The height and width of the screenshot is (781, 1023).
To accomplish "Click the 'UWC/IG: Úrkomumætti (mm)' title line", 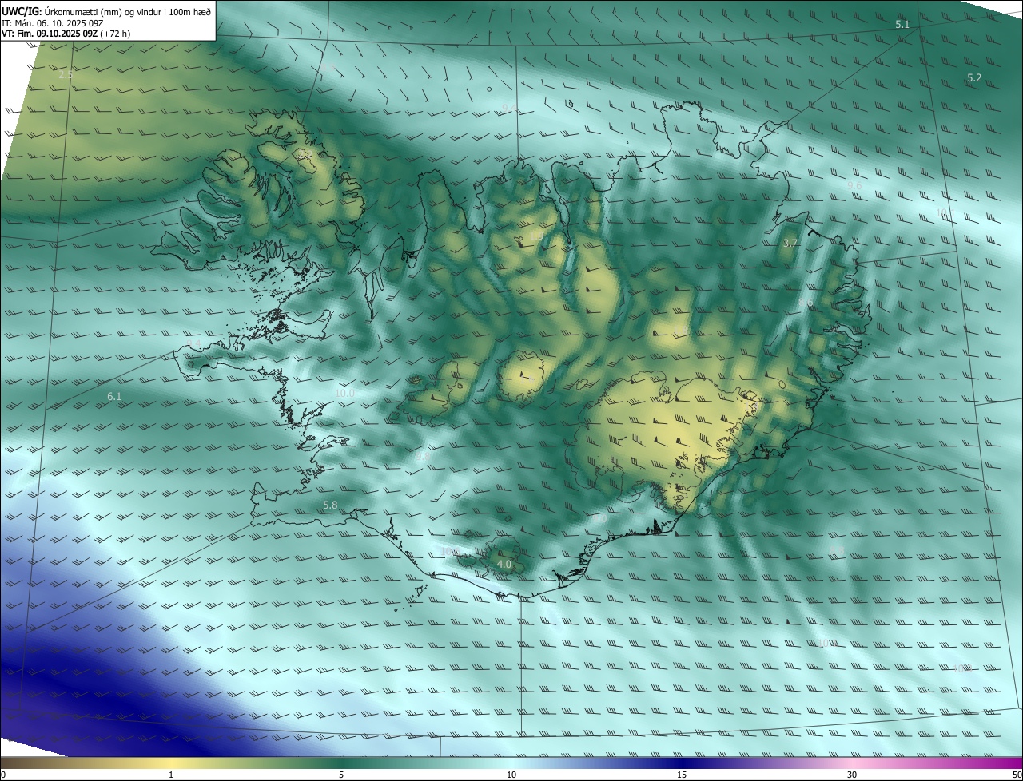I will (107, 11).
